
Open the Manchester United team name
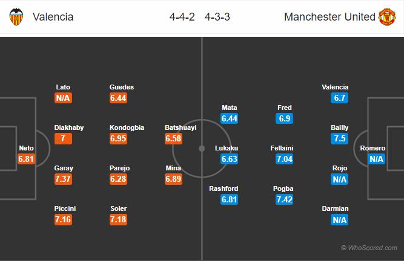click(329, 17)
